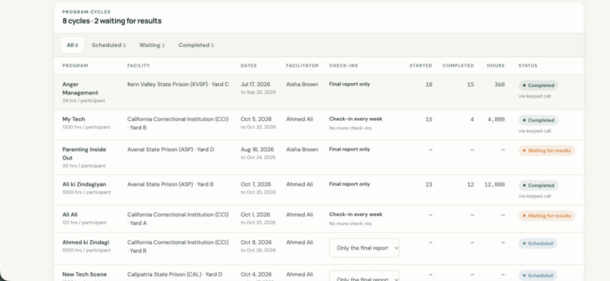
Task: Click the Aug 16, 2026 date cell
Action: click(257, 150)
